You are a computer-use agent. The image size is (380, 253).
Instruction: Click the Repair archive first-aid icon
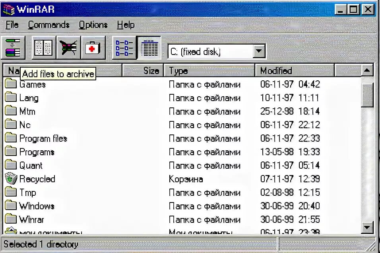pos(93,48)
